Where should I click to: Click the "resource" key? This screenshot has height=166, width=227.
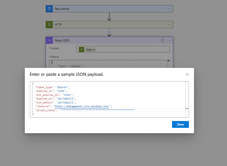[x=43, y=106]
